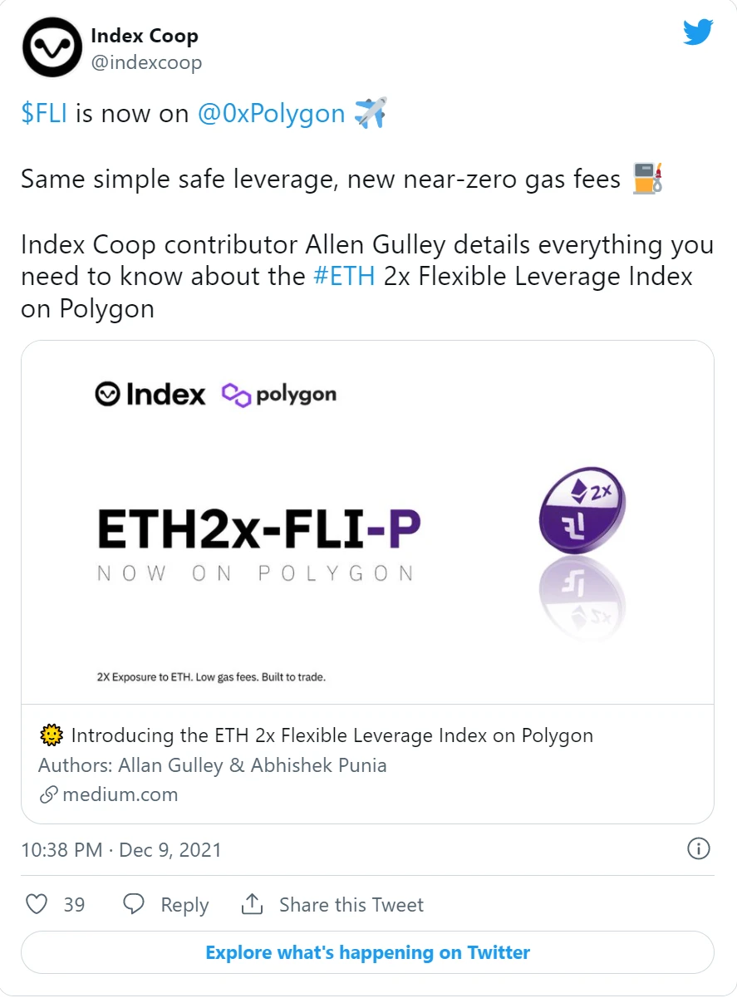
Task: Open the tweet info circle icon
Action: pyautogui.click(x=699, y=848)
